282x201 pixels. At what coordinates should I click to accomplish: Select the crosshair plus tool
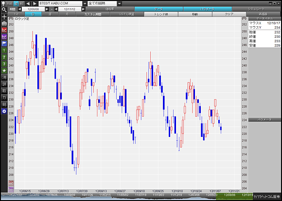coord(4,17)
